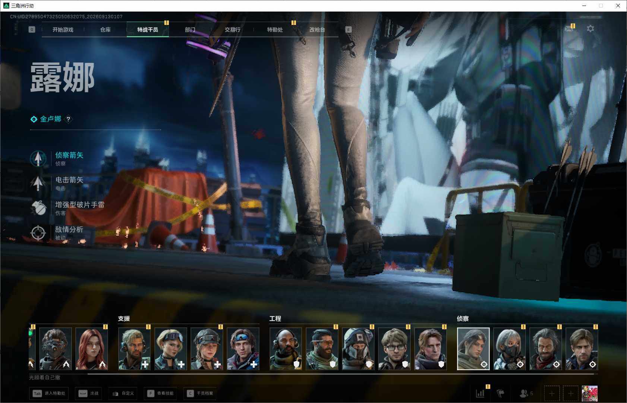Click the flags icon in bottom bar
The height and width of the screenshot is (403, 627).
[x=501, y=393]
